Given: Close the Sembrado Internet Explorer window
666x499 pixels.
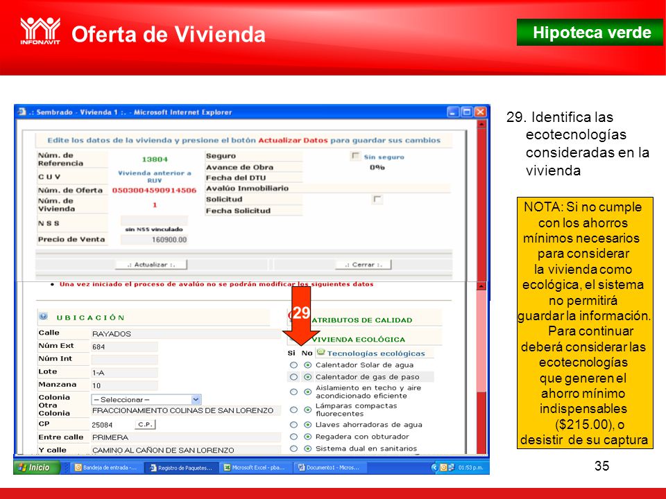Looking at the screenshot, I should point(480,112).
